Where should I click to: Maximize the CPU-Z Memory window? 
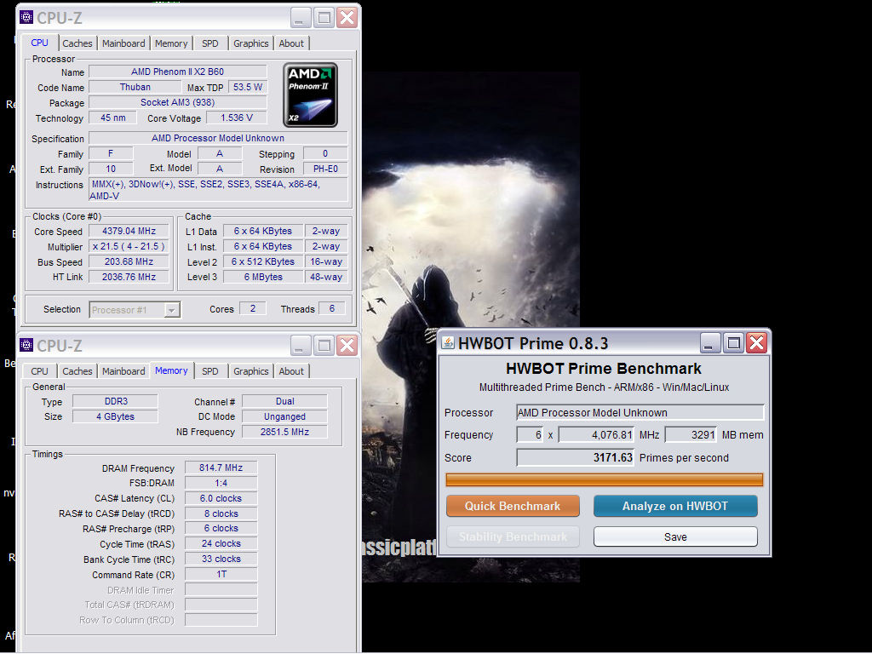pos(324,346)
